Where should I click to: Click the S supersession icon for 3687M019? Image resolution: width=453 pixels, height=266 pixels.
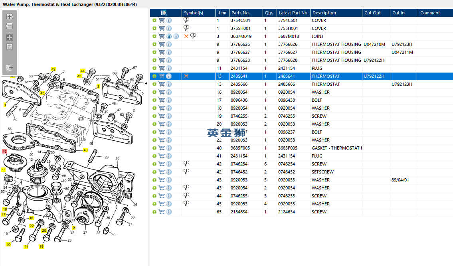(169, 36)
